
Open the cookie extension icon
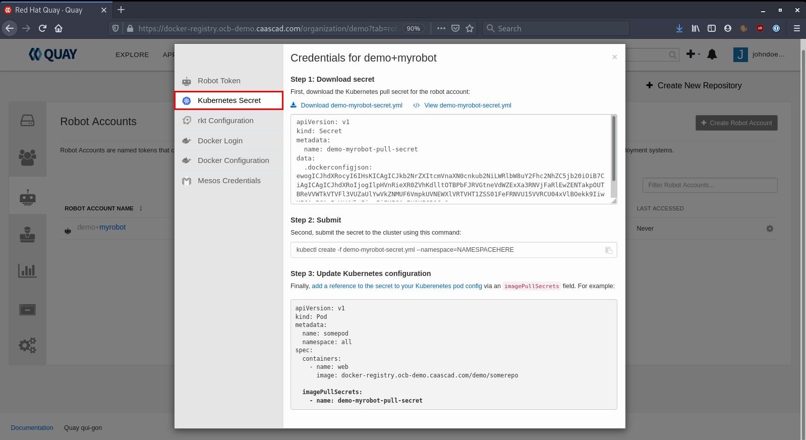point(744,28)
